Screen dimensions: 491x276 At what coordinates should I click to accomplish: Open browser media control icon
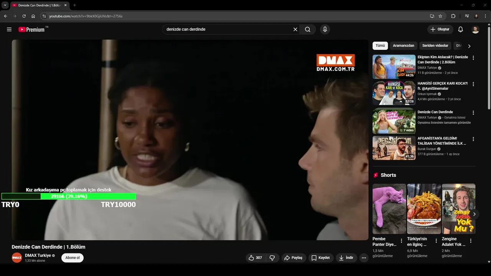[x=467, y=16]
